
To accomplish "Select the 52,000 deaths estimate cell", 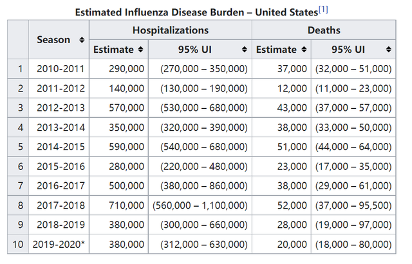I will pyautogui.click(x=281, y=205).
